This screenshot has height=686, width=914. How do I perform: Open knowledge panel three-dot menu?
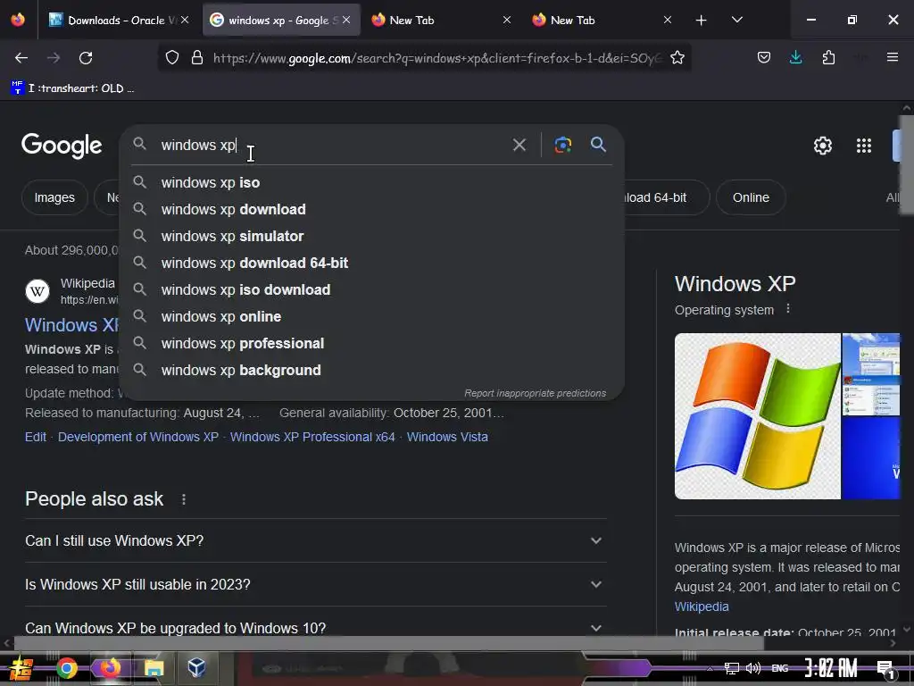click(788, 308)
